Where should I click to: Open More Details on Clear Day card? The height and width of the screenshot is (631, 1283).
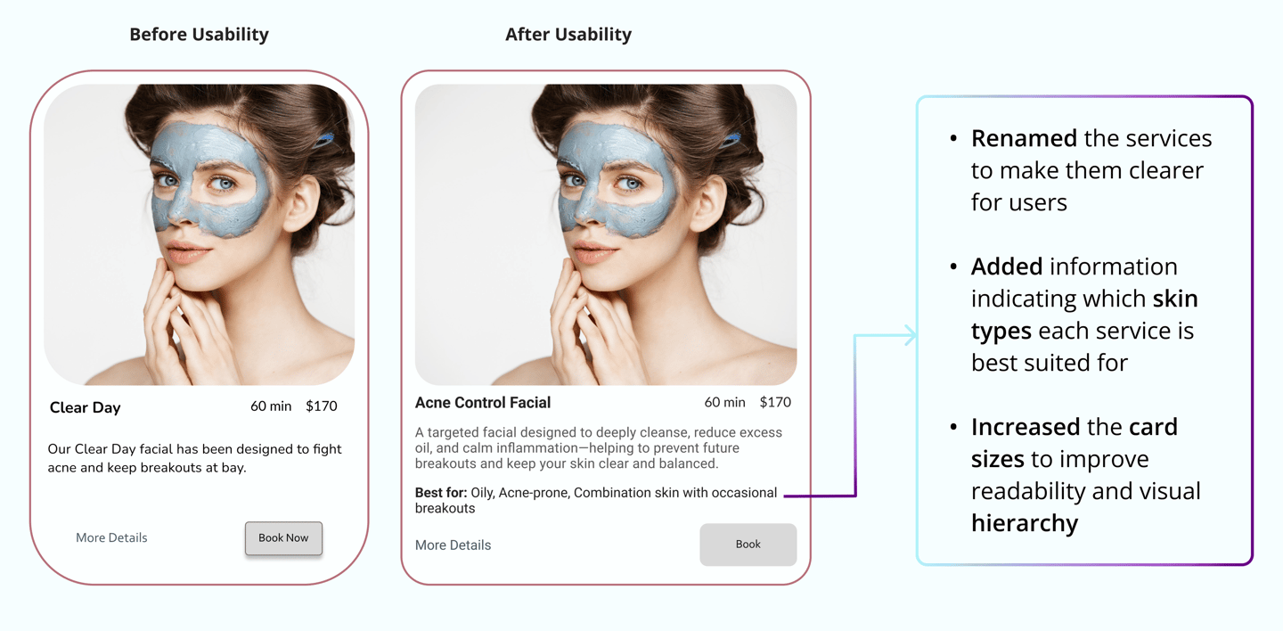tap(111, 537)
